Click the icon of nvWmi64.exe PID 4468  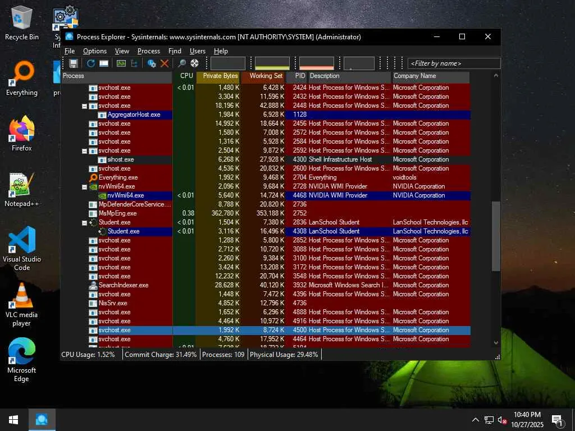[x=102, y=195]
